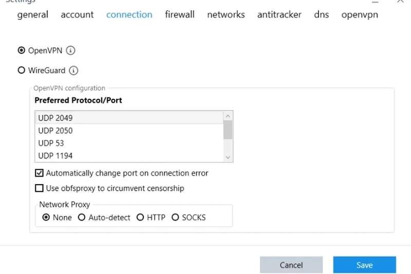Cancel the settings changes

tap(291, 265)
